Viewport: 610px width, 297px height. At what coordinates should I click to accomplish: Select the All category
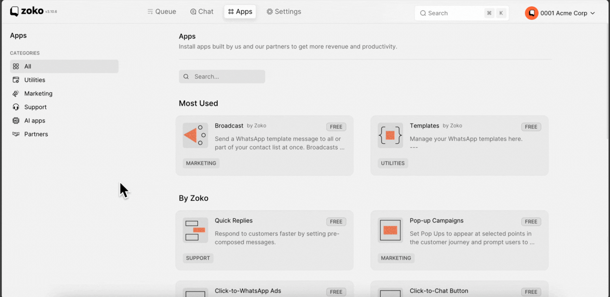coord(64,66)
